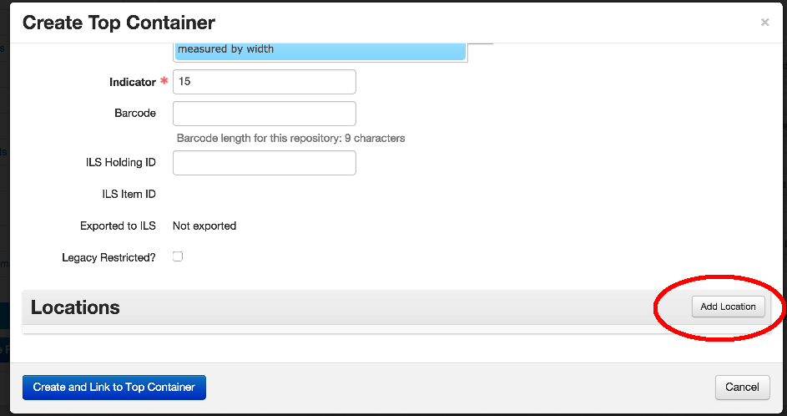The height and width of the screenshot is (416, 787).
Task: Tick the Legacy Restricted checkbox
Action: [178, 256]
